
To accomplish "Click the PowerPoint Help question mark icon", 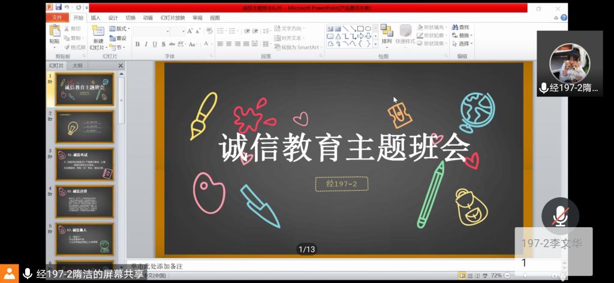I will (563, 17).
